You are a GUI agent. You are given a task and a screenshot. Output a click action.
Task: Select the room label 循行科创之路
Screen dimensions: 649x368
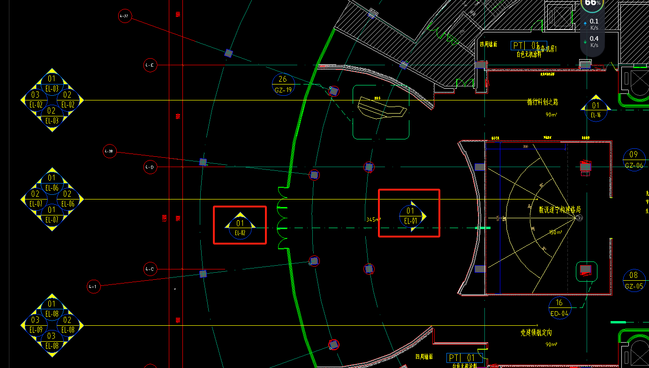(543, 102)
